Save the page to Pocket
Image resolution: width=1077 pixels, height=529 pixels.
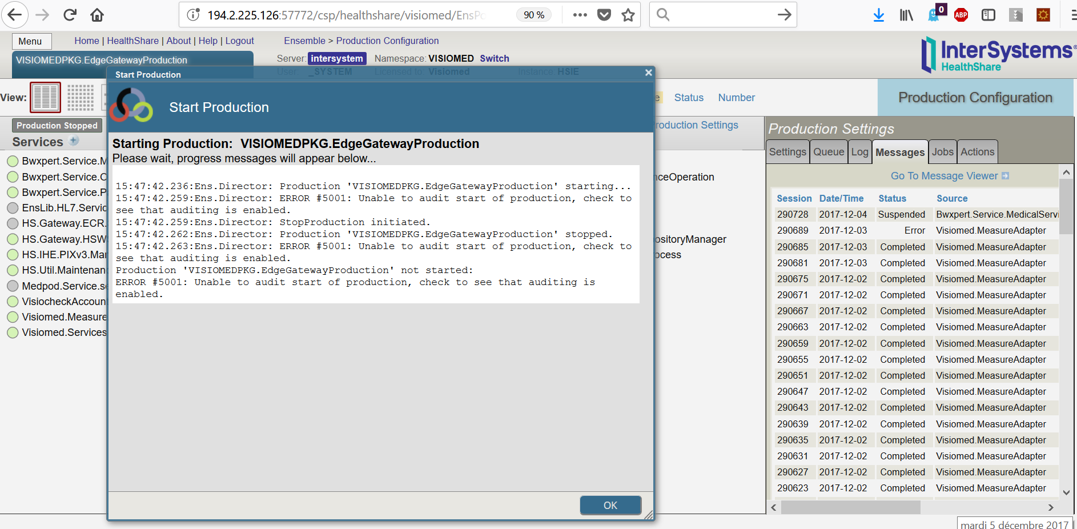point(604,15)
